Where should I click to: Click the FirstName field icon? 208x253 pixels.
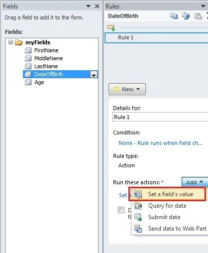click(x=28, y=50)
